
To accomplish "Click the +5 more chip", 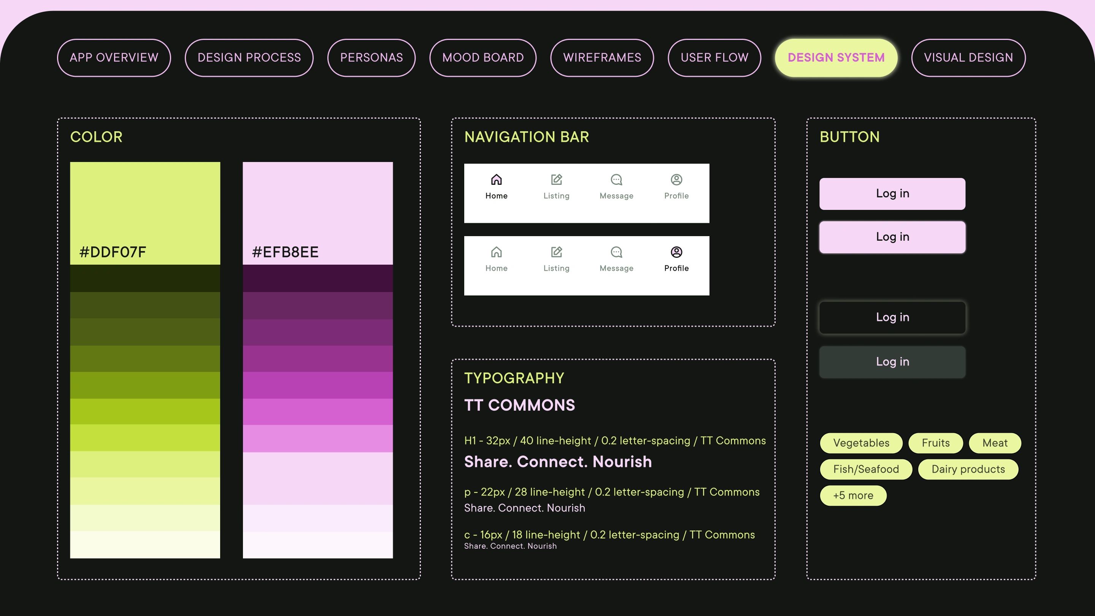I will (x=853, y=496).
